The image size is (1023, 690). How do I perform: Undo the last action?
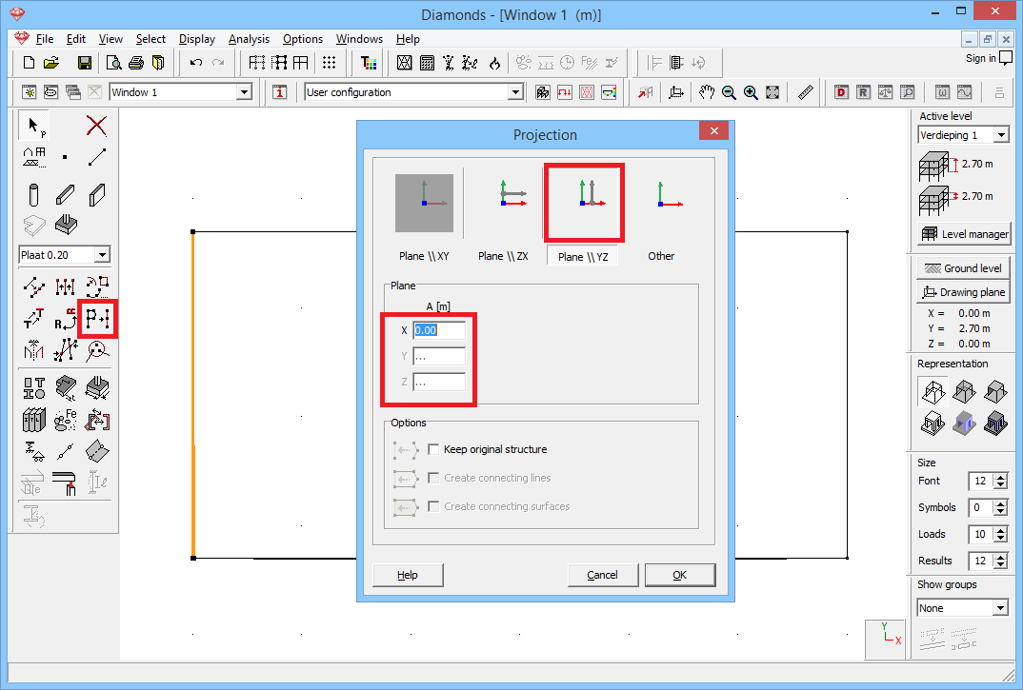pyautogui.click(x=195, y=63)
